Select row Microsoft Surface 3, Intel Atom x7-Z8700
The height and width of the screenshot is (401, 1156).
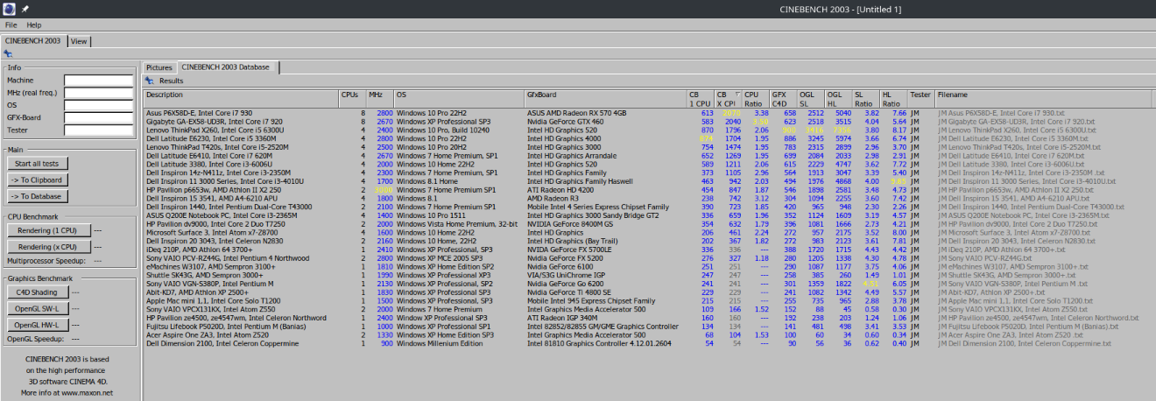click(x=648, y=232)
